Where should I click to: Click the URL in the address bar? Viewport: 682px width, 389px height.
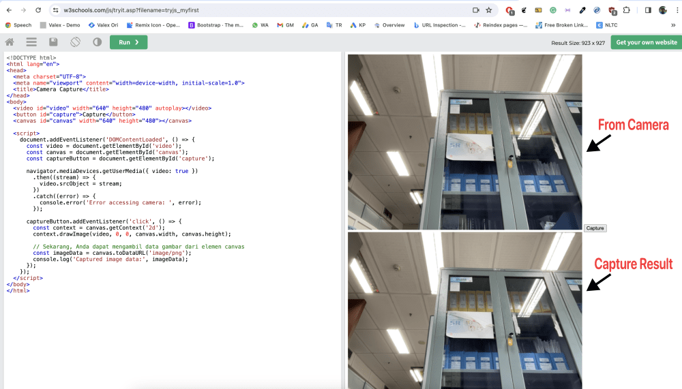point(131,10)
